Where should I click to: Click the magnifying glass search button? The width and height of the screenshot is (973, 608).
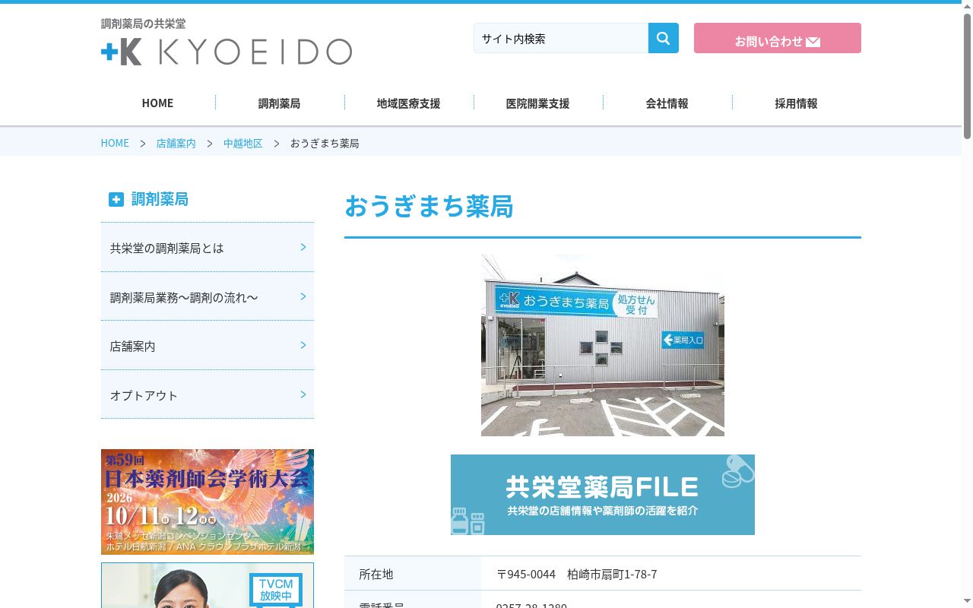tap(663, 38)
